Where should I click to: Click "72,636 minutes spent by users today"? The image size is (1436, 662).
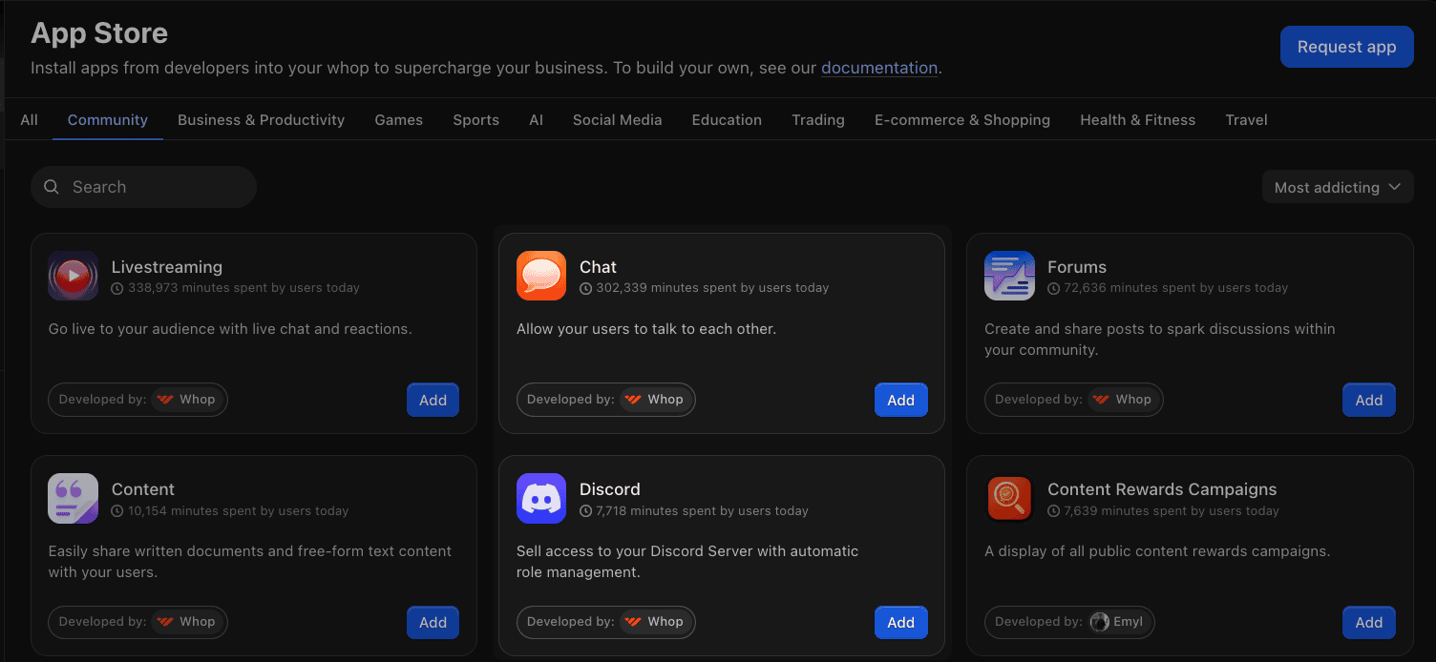[1176, 288]
